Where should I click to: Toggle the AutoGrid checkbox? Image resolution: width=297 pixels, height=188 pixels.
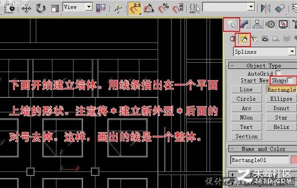tap(278, 73)
